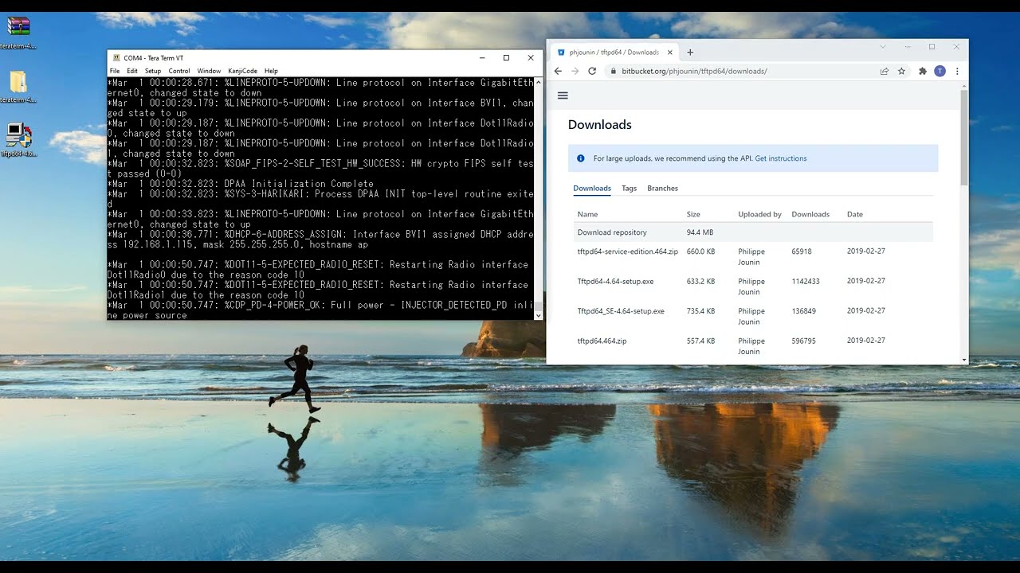Open Bitbucket hamburger navigation menu
Image resolution: width=1020 pixels, height=573 pixels.
[563, 95]
